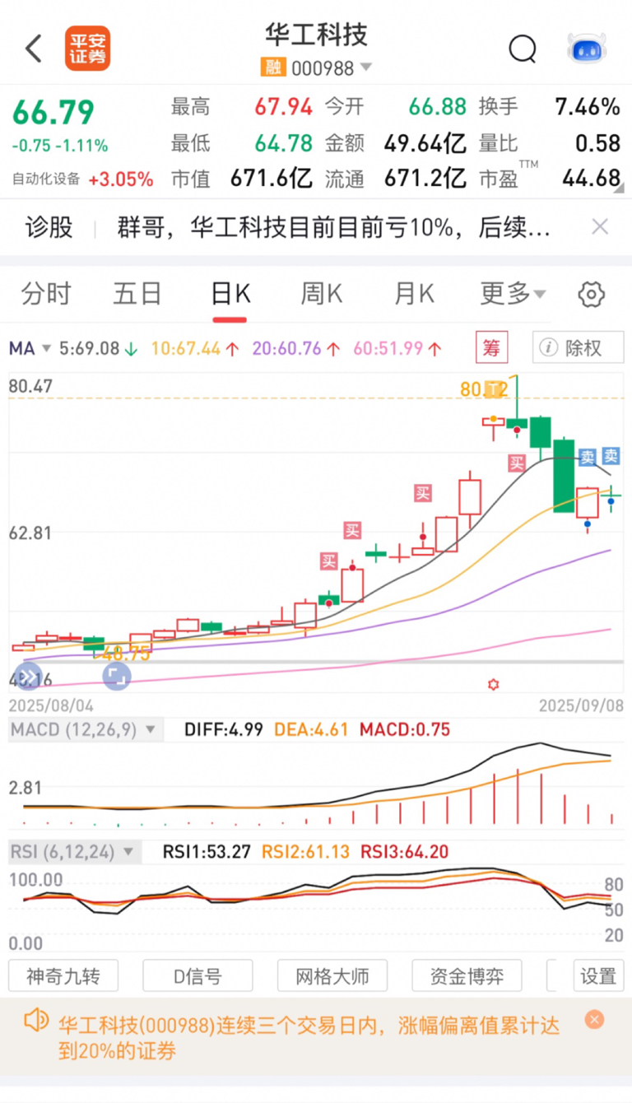The width and height of the screenshot is (632, 1103).
Task: Tap the expand-chart arrows icon
Action: (27, 677)
